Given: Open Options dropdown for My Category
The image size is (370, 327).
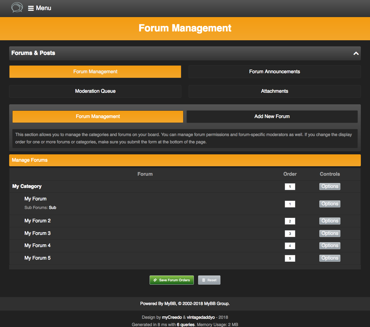Looking at the screenshot, I should (330, 186).
